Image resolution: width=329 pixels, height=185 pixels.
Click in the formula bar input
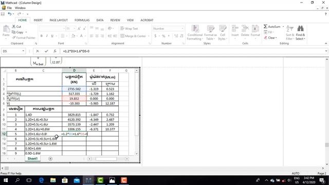click(192, 51)
